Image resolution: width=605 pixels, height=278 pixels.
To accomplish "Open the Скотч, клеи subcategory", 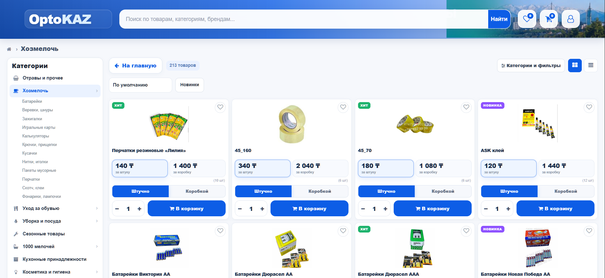I will pyautogui.click(x=33, y=188).
